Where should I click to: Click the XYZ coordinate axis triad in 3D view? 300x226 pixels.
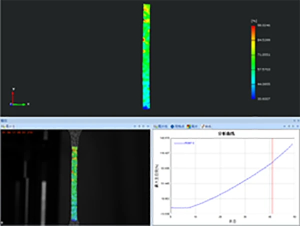coord(19,97)
